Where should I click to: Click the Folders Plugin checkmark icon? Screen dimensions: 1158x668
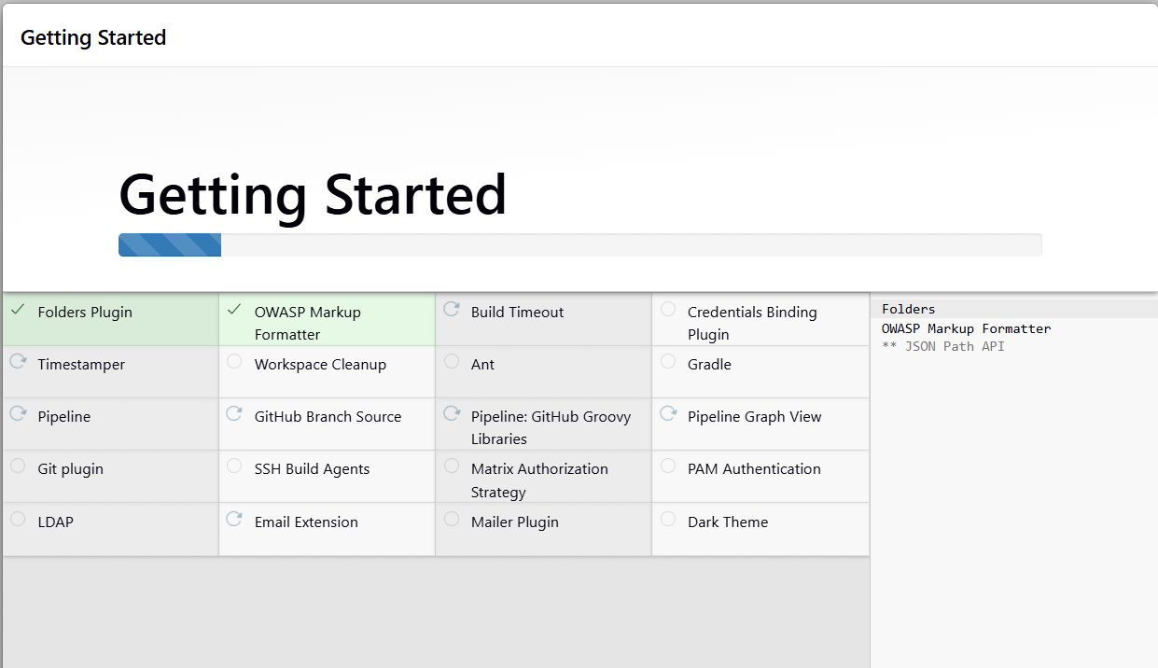coord(17,309)
